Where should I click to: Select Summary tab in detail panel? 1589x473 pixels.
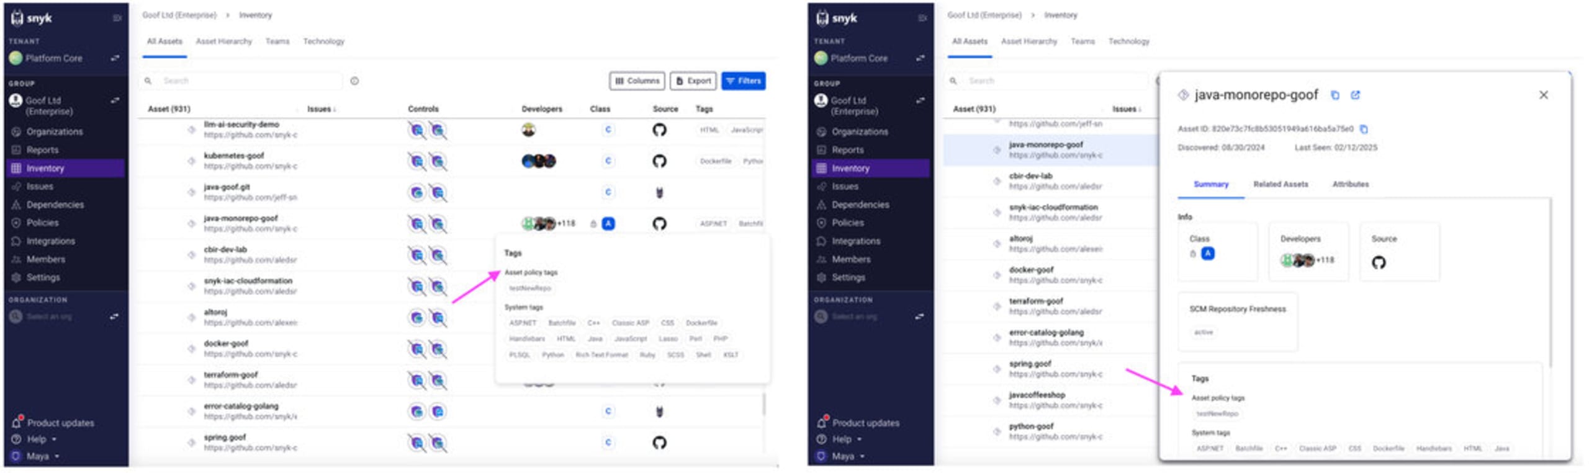1210,185
